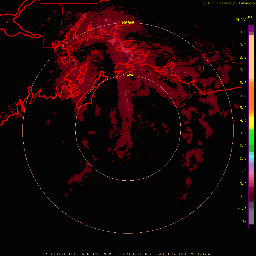
Task: Click the -1.3 value on the color scale
Action: (x=242, y=209)
